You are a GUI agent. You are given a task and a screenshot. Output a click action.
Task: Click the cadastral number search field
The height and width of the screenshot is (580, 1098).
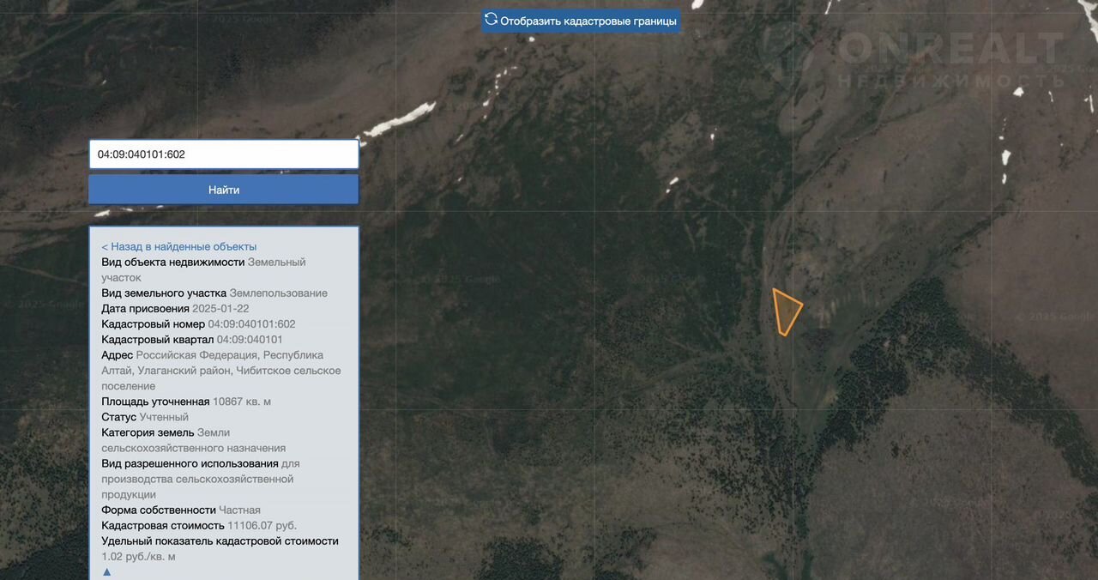(223, 154)
